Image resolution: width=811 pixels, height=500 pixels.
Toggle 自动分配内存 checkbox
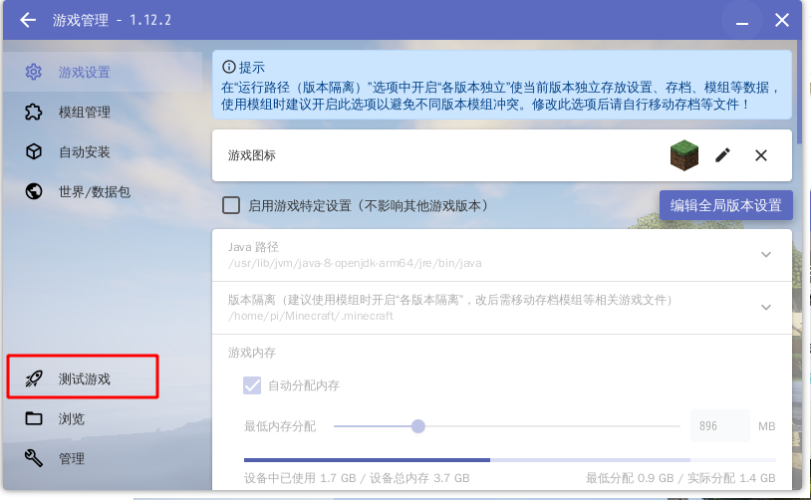click(252, 385)
